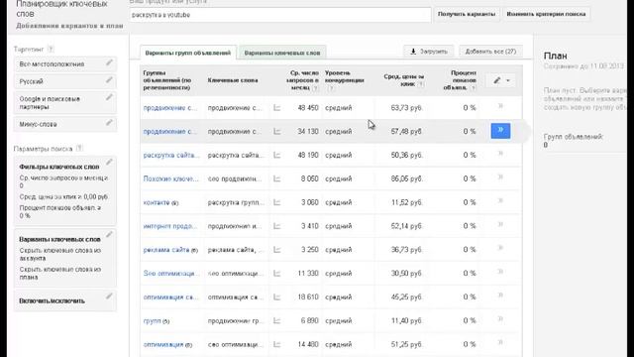Add интернет продв group to plan arrow

click(500, 224)
